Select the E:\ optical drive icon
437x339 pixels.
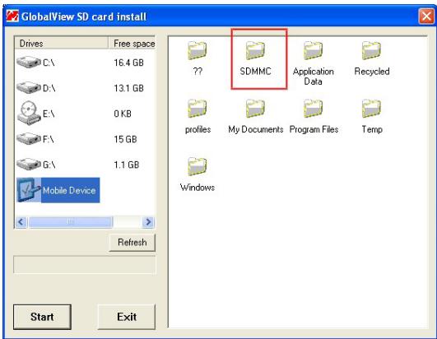click(x=29, y=113)
